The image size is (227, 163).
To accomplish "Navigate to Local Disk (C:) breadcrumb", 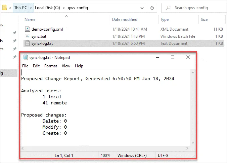I will (47, 8).
